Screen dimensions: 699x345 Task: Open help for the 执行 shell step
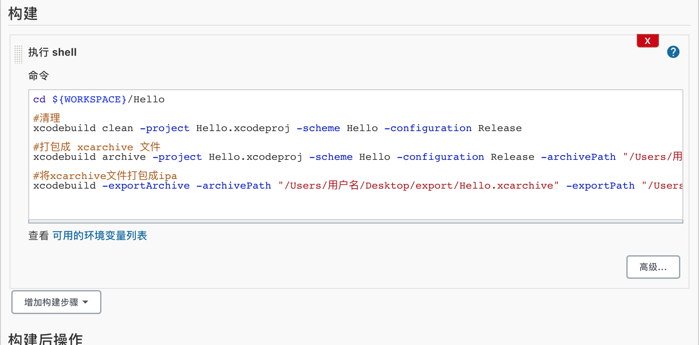673,52
